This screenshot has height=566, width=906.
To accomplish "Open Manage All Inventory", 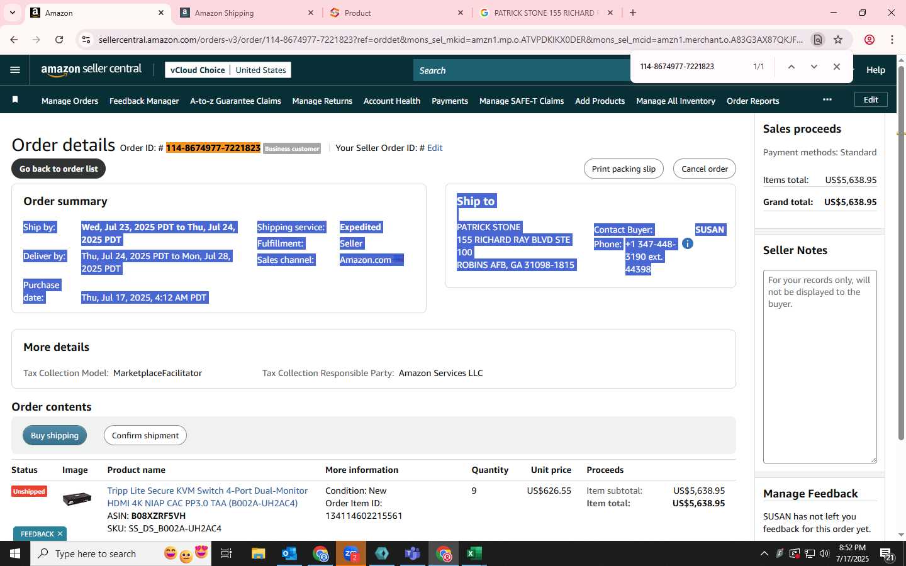I will coord(676,101).
